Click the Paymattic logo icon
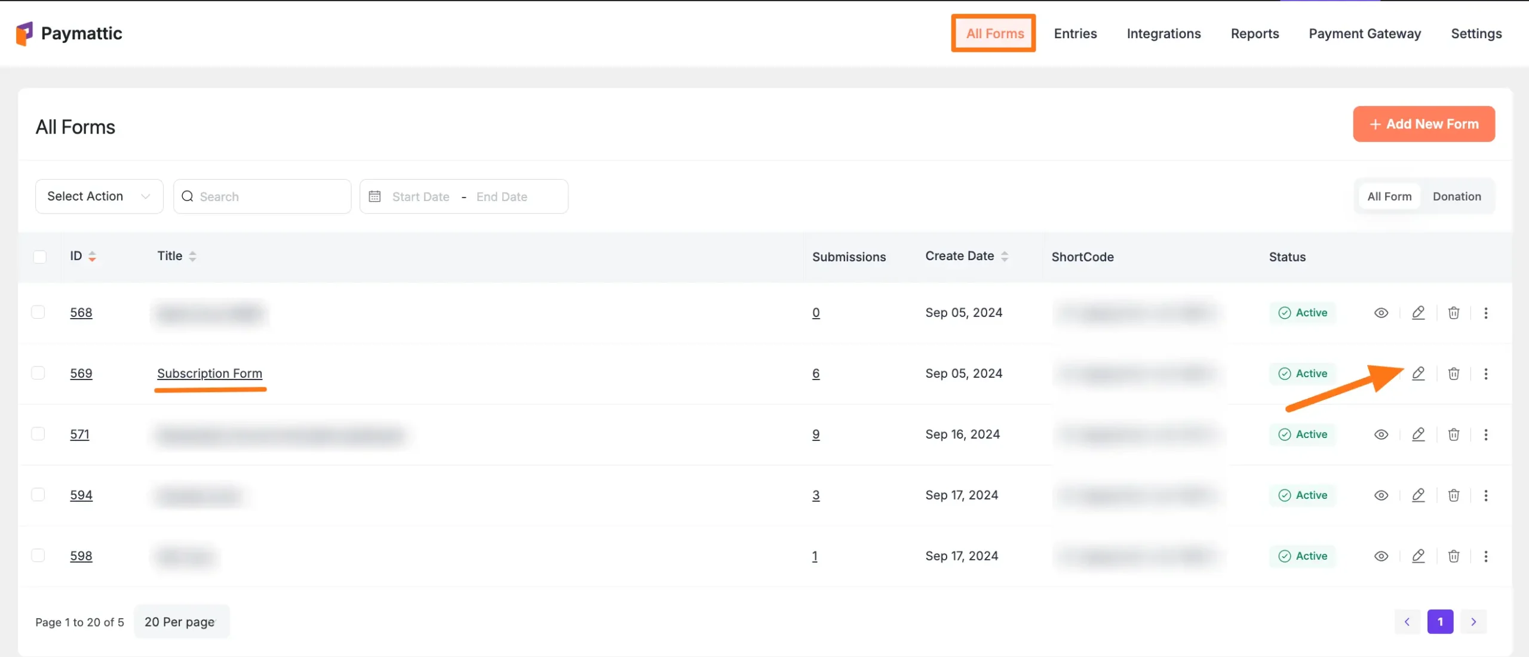 pyautogui.click(x=24, y=33)
